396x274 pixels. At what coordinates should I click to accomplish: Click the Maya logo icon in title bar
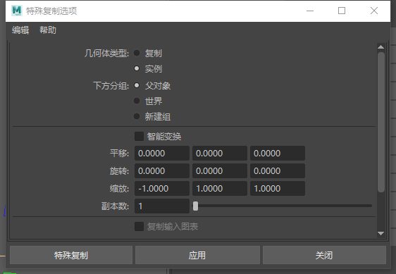coord(17,11)
